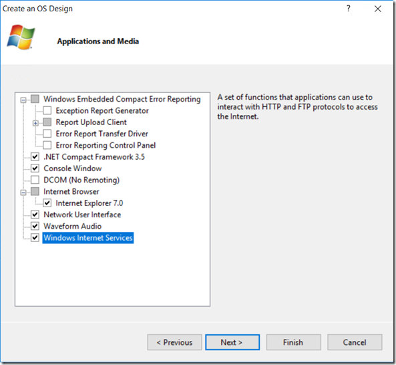Select Error Reporting Control Panel item
The height and width of the screenshot is (365, 396).
[106, 145]
